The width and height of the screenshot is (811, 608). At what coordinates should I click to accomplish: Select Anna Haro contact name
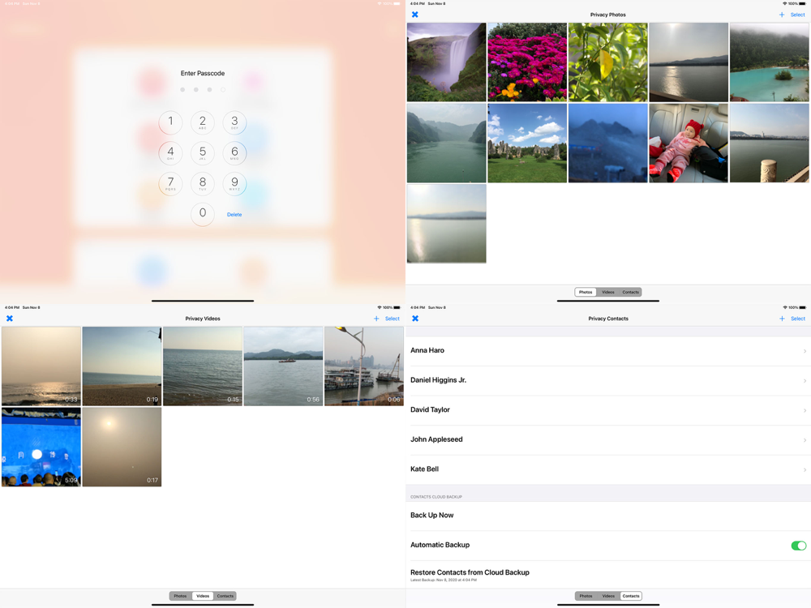[x=427, y=350]
